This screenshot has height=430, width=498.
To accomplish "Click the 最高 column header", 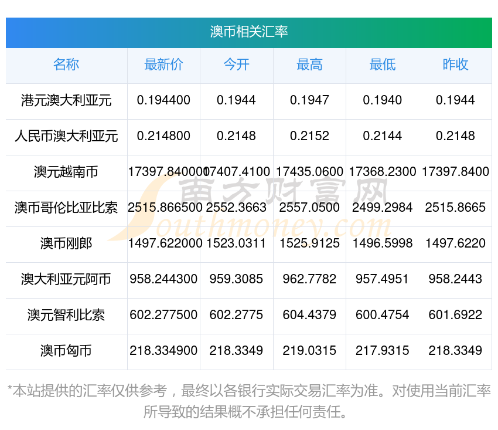I will tap(309, 65).
